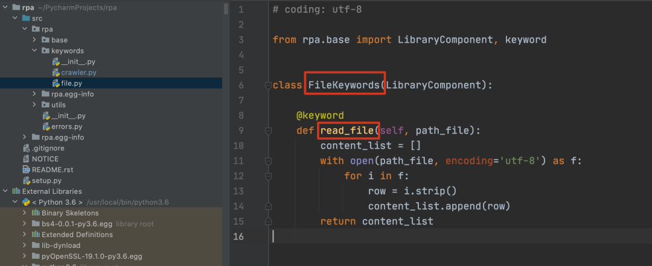652x266 pixels.
Task: Click the /usr/local/bin/python3.6 path text
Action: [x=127, y=202]
